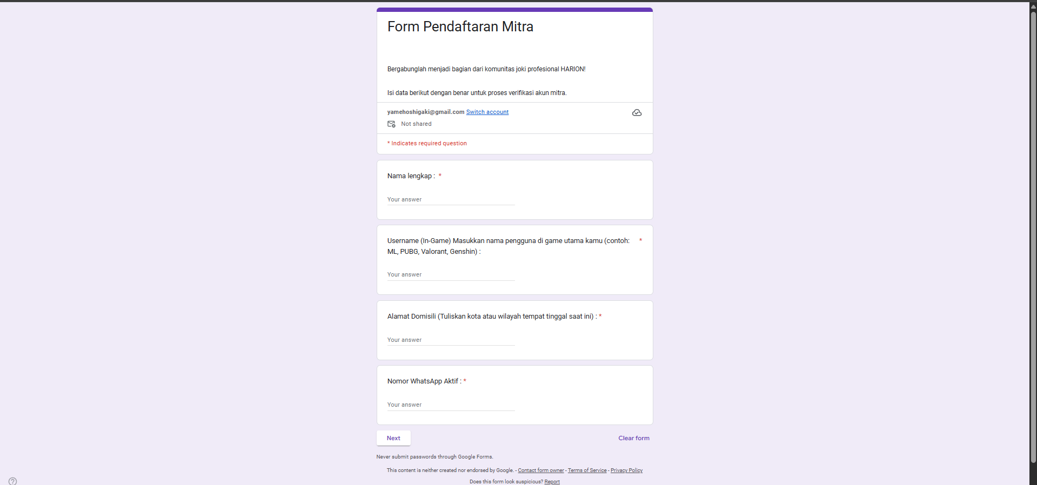Viewport: 1037px width, 485px height.
Task: Focus the Nama lengkap answer field
Action: tap(451, 200)
